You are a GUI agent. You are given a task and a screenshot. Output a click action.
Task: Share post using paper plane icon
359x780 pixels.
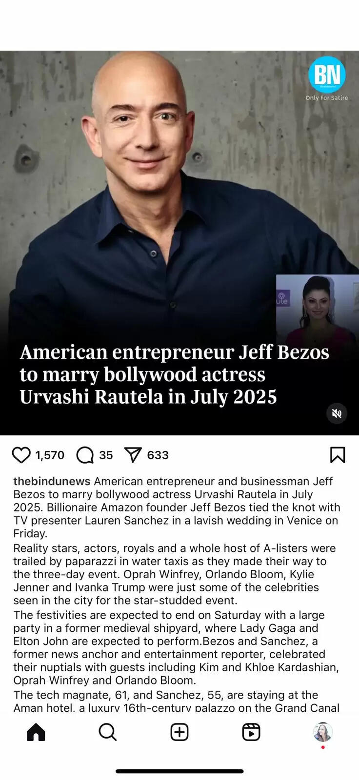tap(133, 455)
